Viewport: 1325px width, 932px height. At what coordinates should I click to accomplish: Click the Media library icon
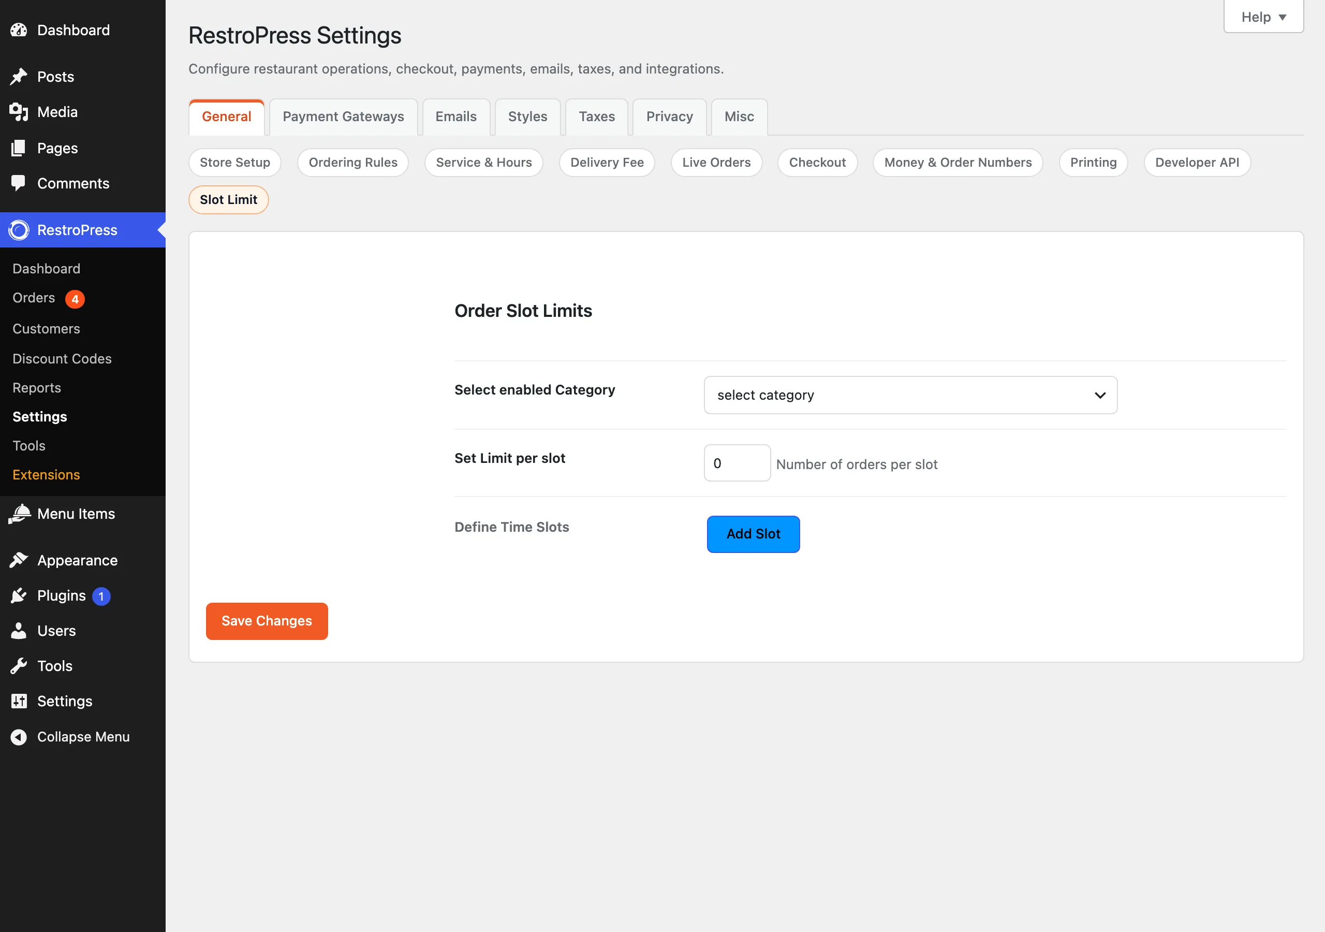tap(19, 112)
